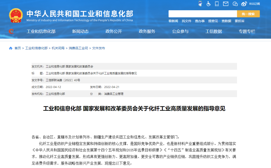271x168 pixels.
Task: Open 文件发布 breadcrumb link
Action: point(99,48)
